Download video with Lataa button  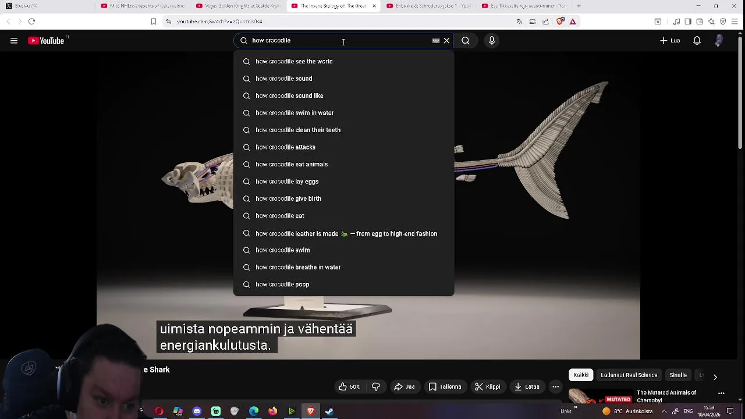[527, 387]
